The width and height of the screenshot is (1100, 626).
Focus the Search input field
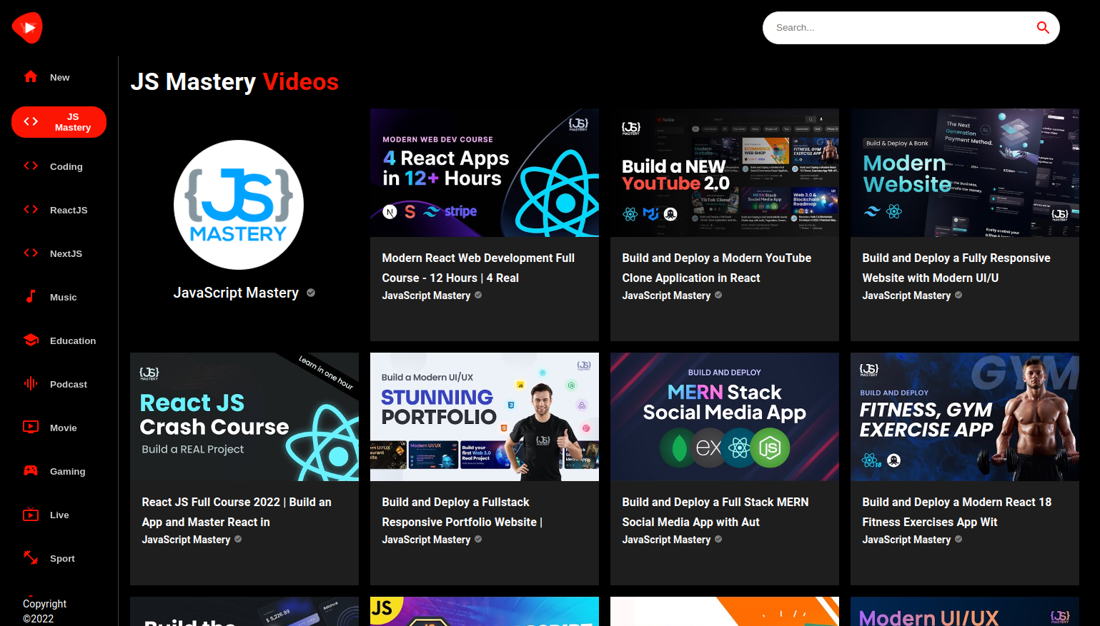(902, 28)
